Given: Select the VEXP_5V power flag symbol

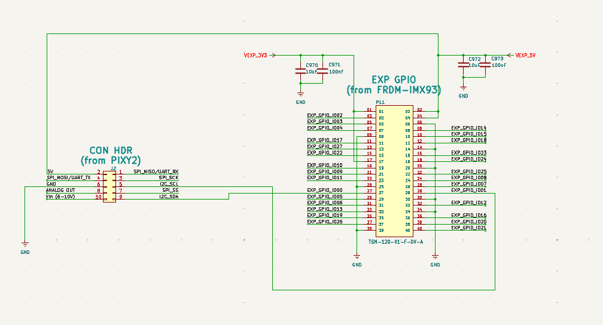Looking at the screenshot, I should tap(524, 55).
